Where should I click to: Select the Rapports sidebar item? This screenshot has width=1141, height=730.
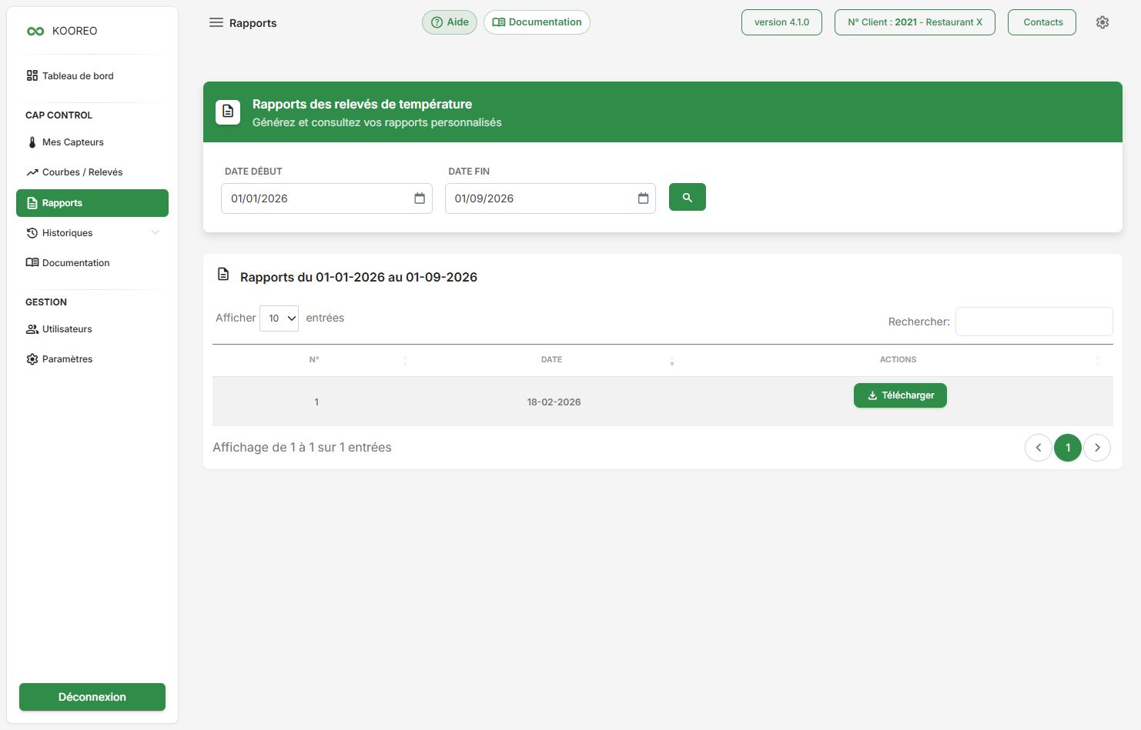[92, 203]
